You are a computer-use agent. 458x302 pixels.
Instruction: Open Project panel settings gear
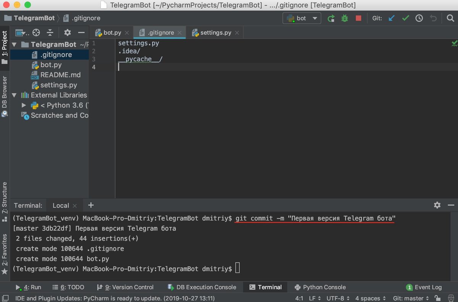coord(67,32)
